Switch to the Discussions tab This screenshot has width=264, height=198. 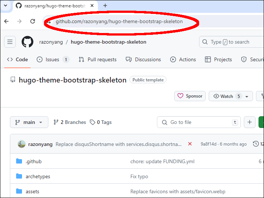(143, 59)
